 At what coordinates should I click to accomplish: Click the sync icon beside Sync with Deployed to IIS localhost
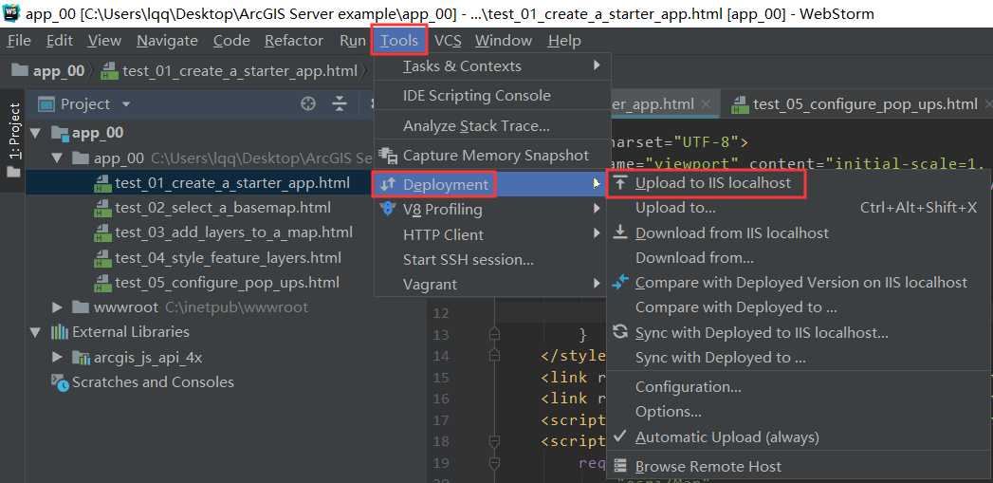(621, 331)
